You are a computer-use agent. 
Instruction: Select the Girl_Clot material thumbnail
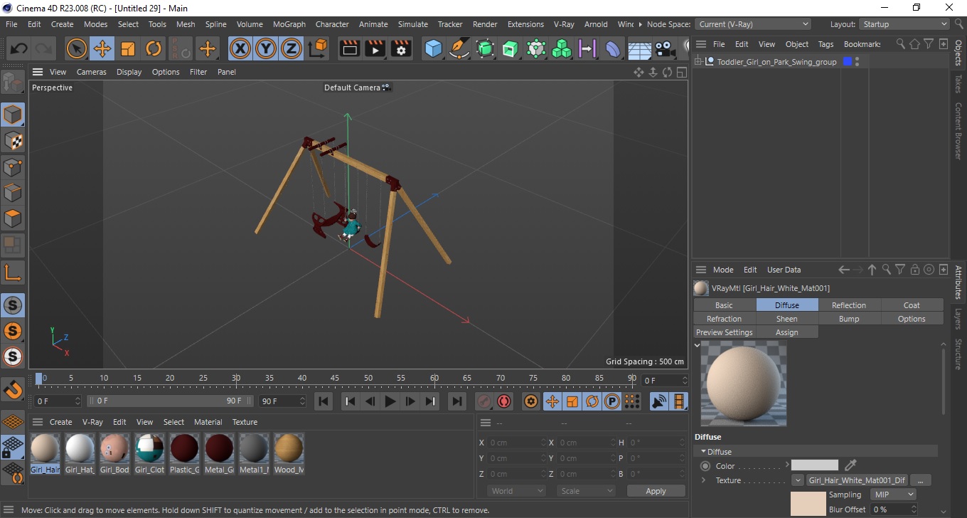[149, 453]
